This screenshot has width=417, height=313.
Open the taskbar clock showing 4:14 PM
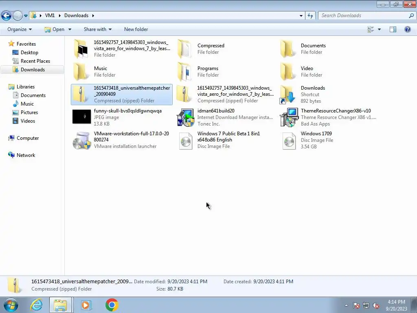[396, 305]
